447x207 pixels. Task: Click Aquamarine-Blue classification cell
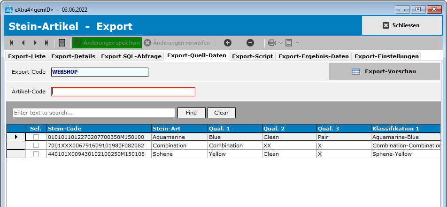click(x=406, y=137)
